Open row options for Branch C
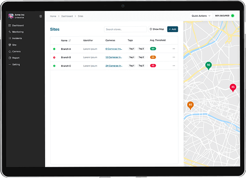This screenshot has width=246, height=178. click(174, 66)
